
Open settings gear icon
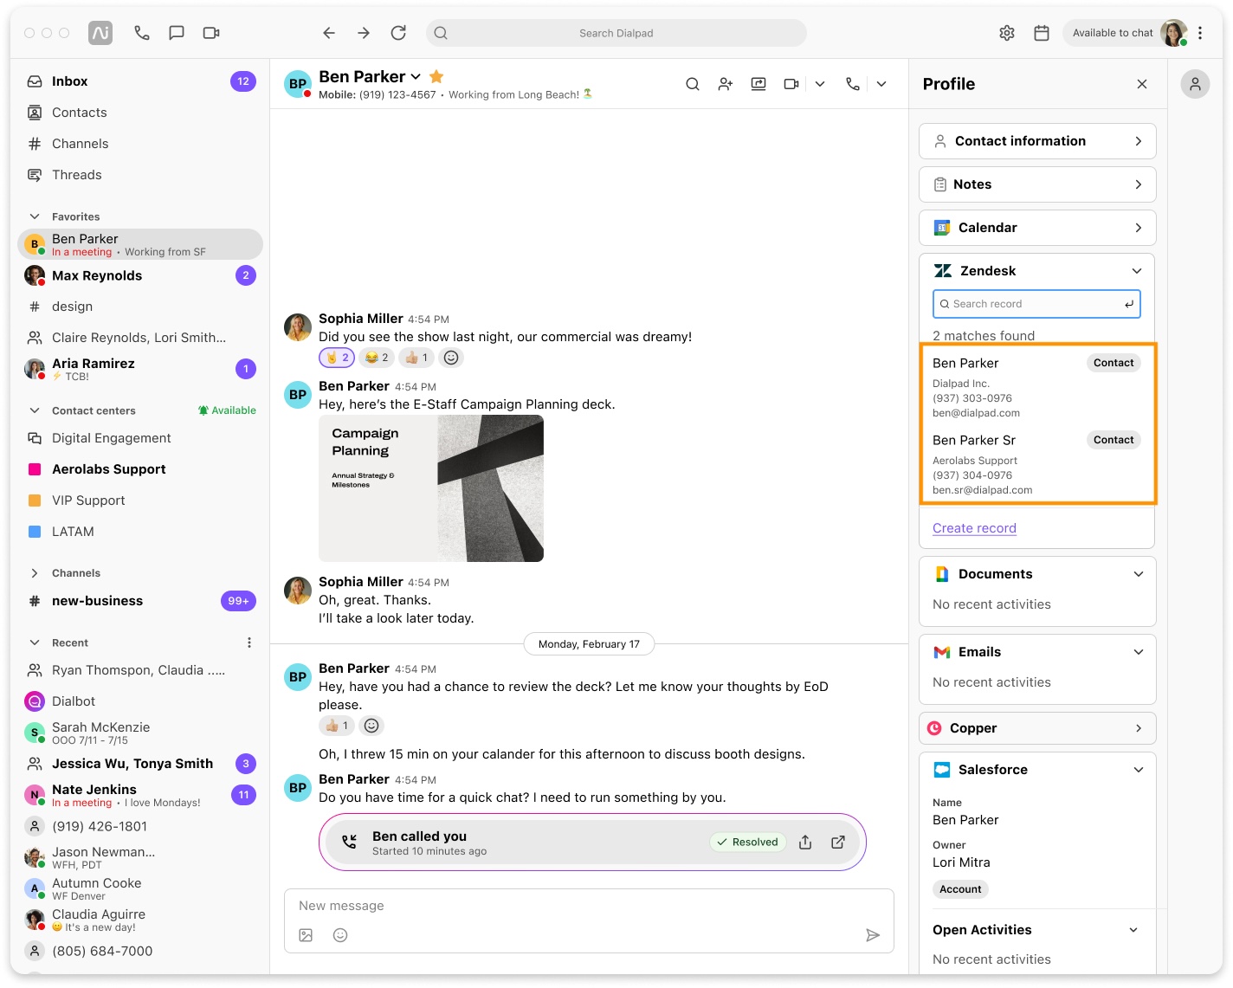tap(1007, 33)
